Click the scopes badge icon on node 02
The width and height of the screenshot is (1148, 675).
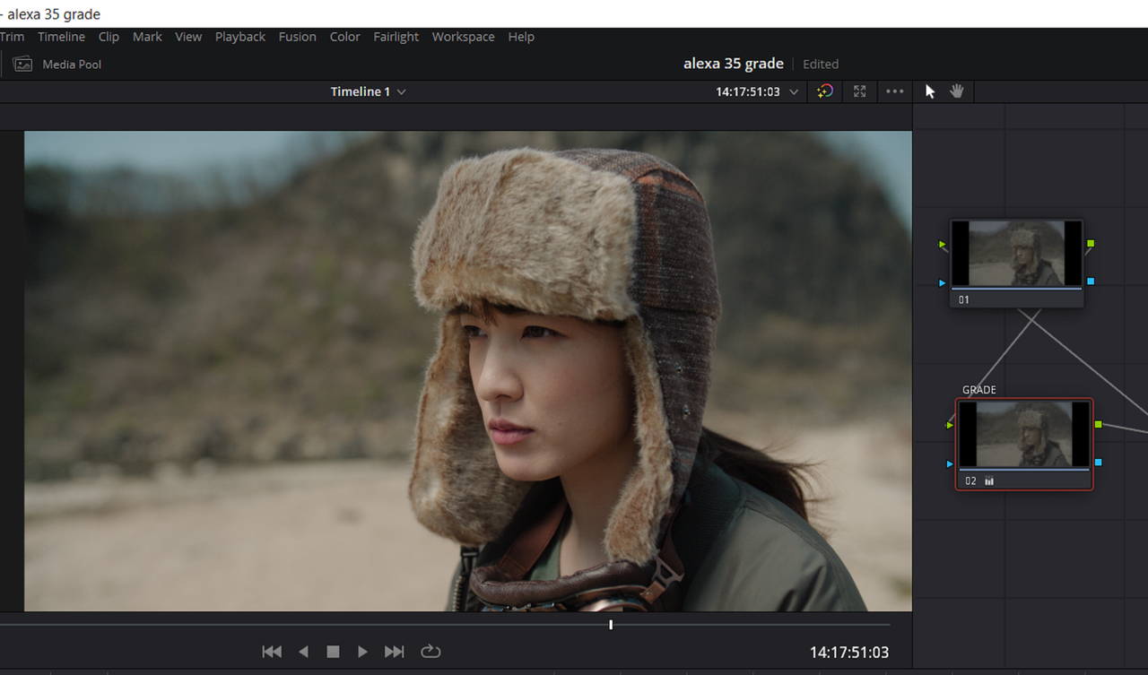[x=989, y=481]
